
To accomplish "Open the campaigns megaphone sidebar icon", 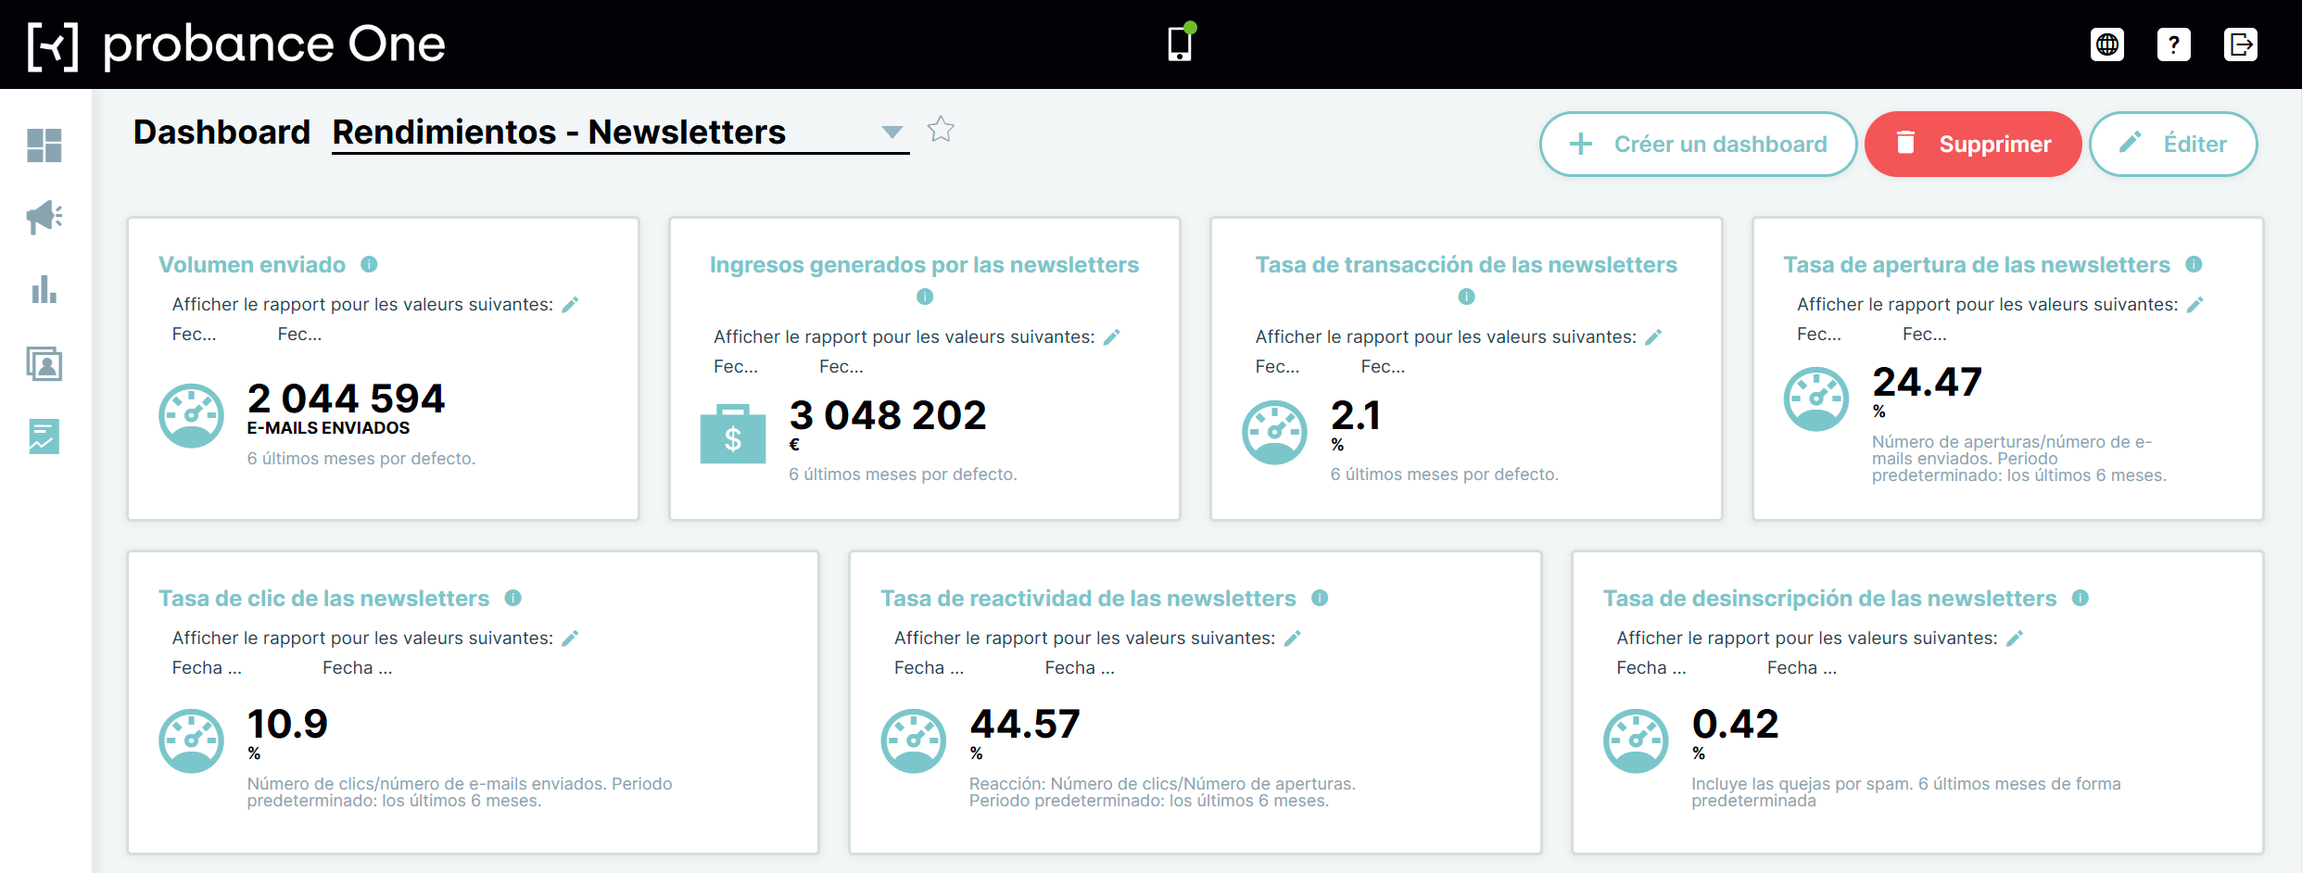I will point(44,218).
